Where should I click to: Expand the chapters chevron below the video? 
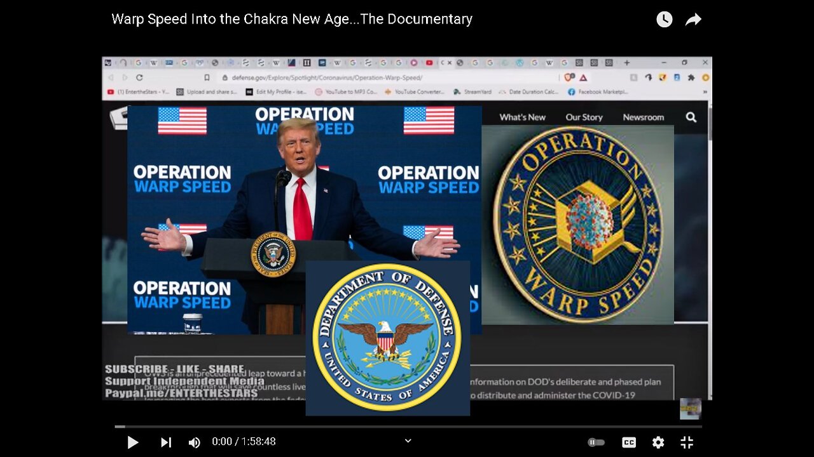408,440
